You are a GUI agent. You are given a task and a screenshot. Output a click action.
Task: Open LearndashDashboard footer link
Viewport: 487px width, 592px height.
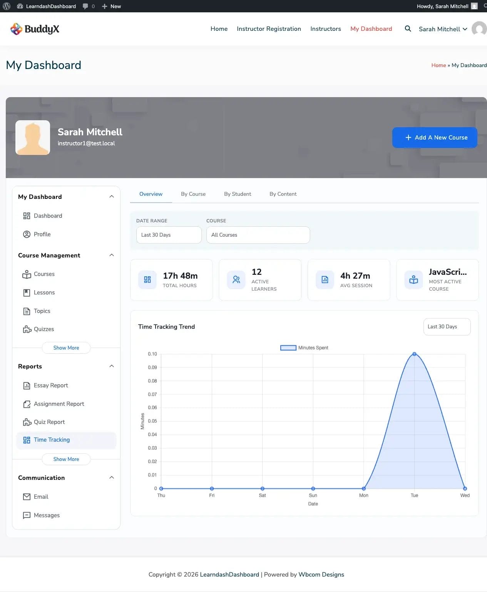(x=229, y=574)
